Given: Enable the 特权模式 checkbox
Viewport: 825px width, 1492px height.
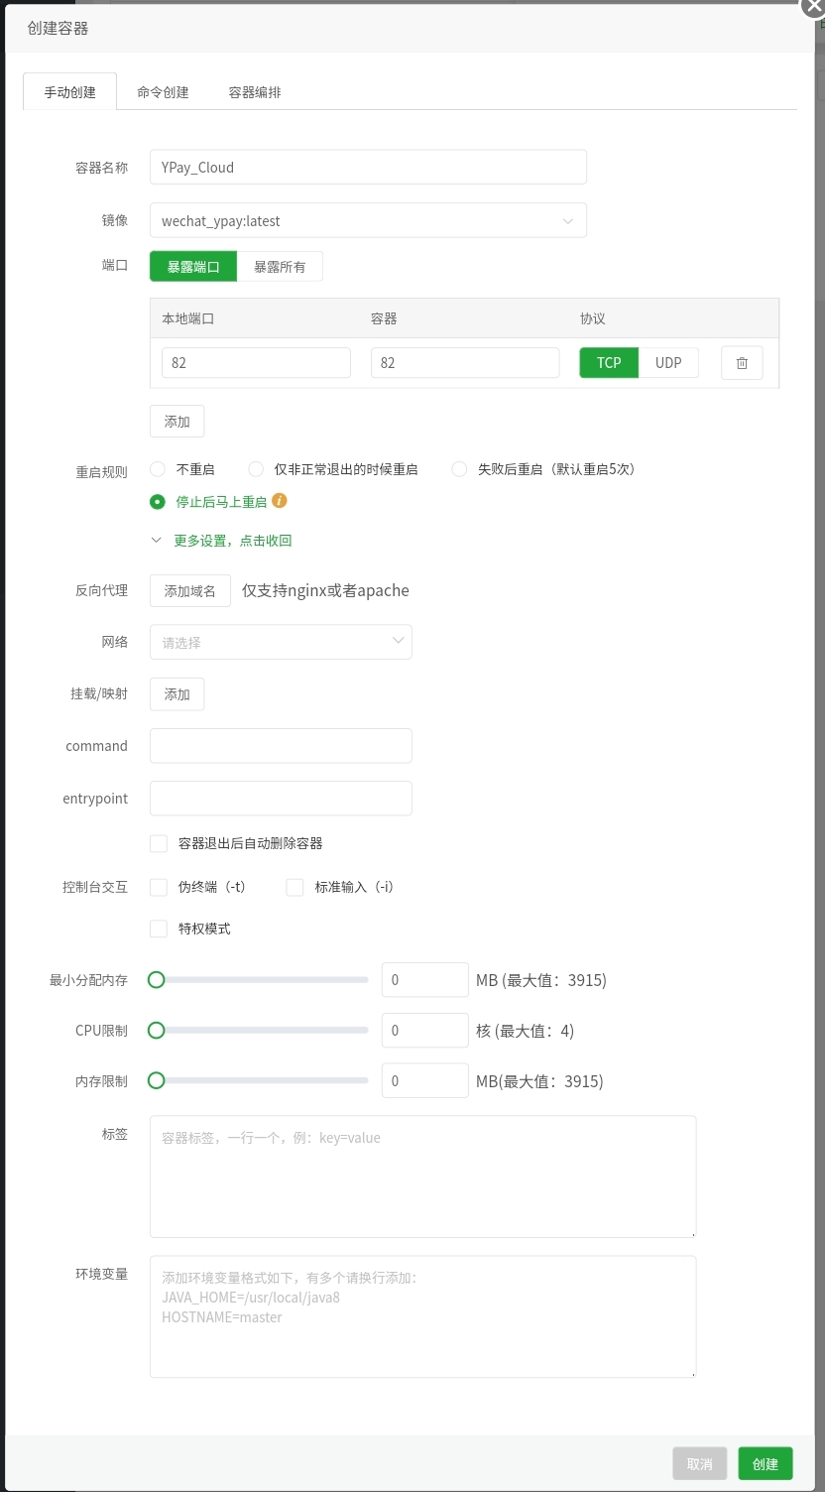Looking at the screenshot, I should [x=158, y=929].
